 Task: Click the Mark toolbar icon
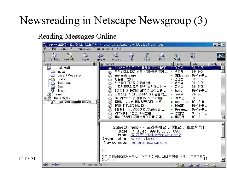(177, 57)
